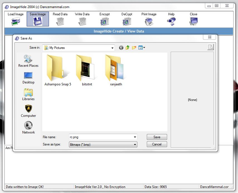The height and width of the screenshot is (193, 238).
Task: Go back to last folder visited
Action: 121,48
